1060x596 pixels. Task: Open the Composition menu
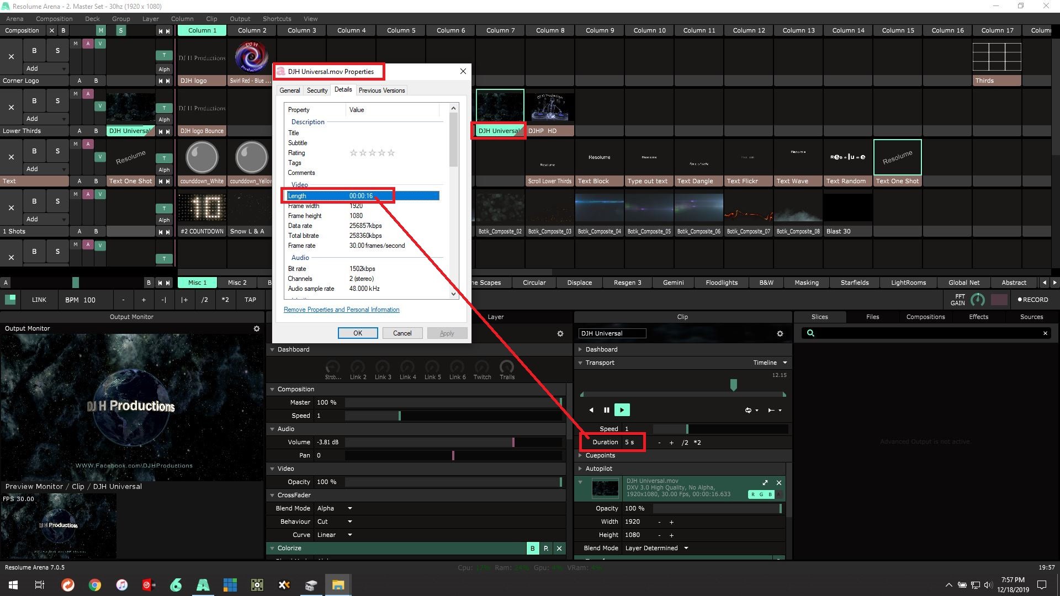click(54, 19)
